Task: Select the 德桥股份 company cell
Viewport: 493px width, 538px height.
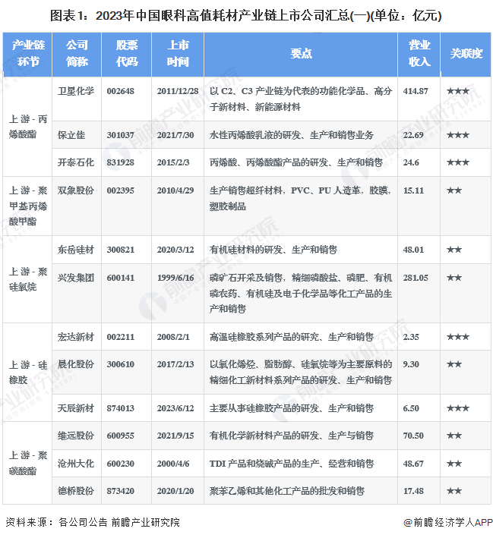Action: (x=75, y=491)
